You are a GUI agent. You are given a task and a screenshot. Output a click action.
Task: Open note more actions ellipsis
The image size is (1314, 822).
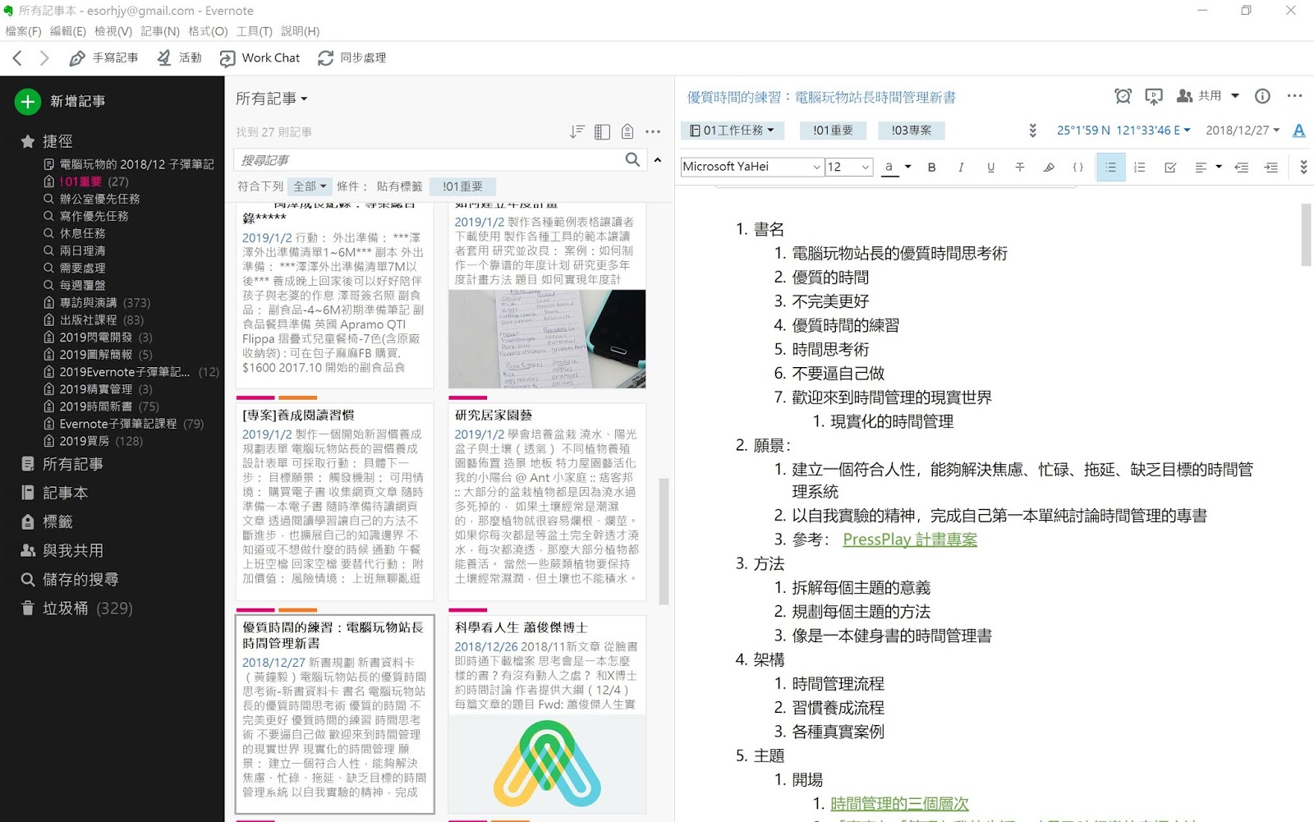coord(1294,96)
